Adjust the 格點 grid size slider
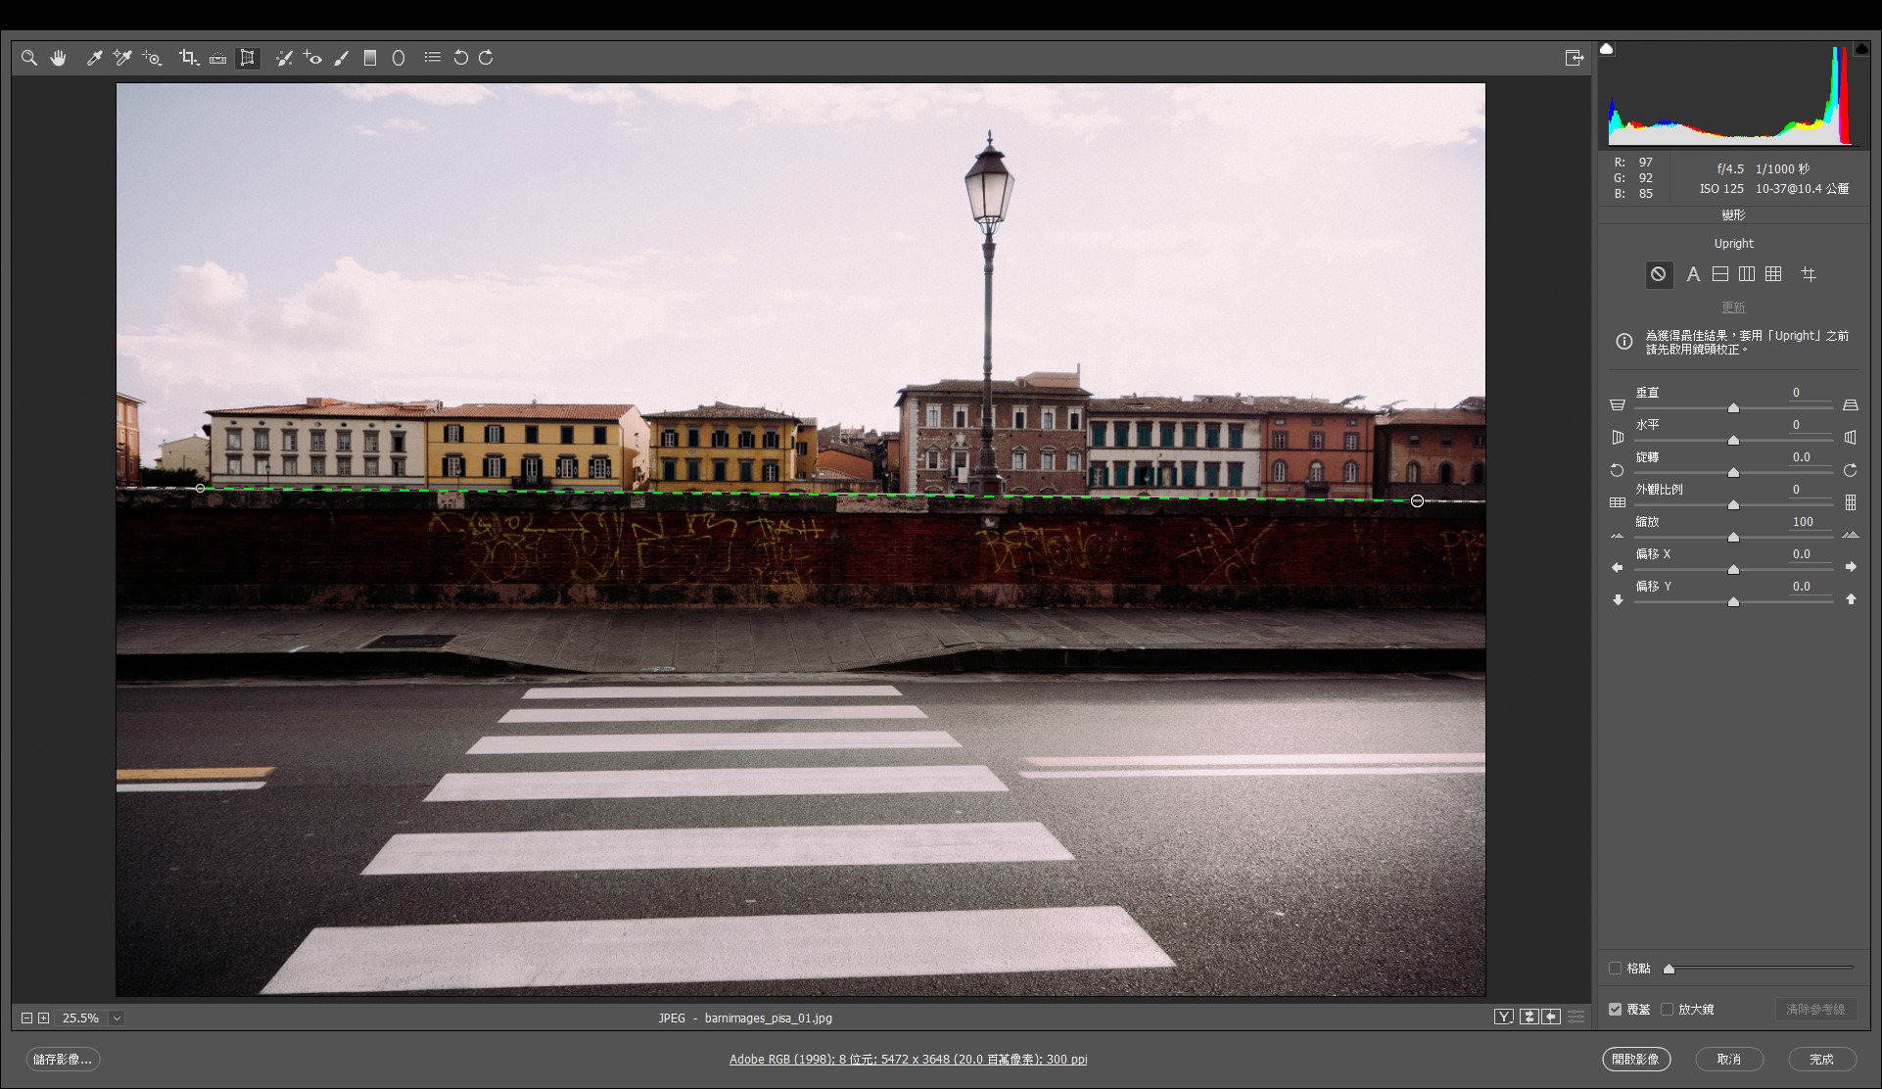This screenshot has width=1882, height=1089. click(x=1669, y=969)
